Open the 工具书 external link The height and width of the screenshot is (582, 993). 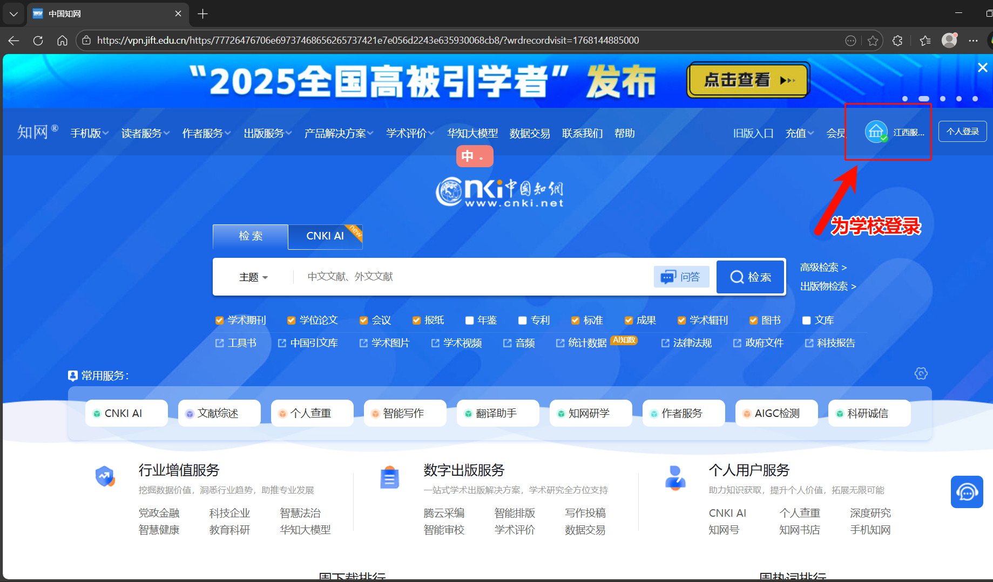[x=236, y=343]
